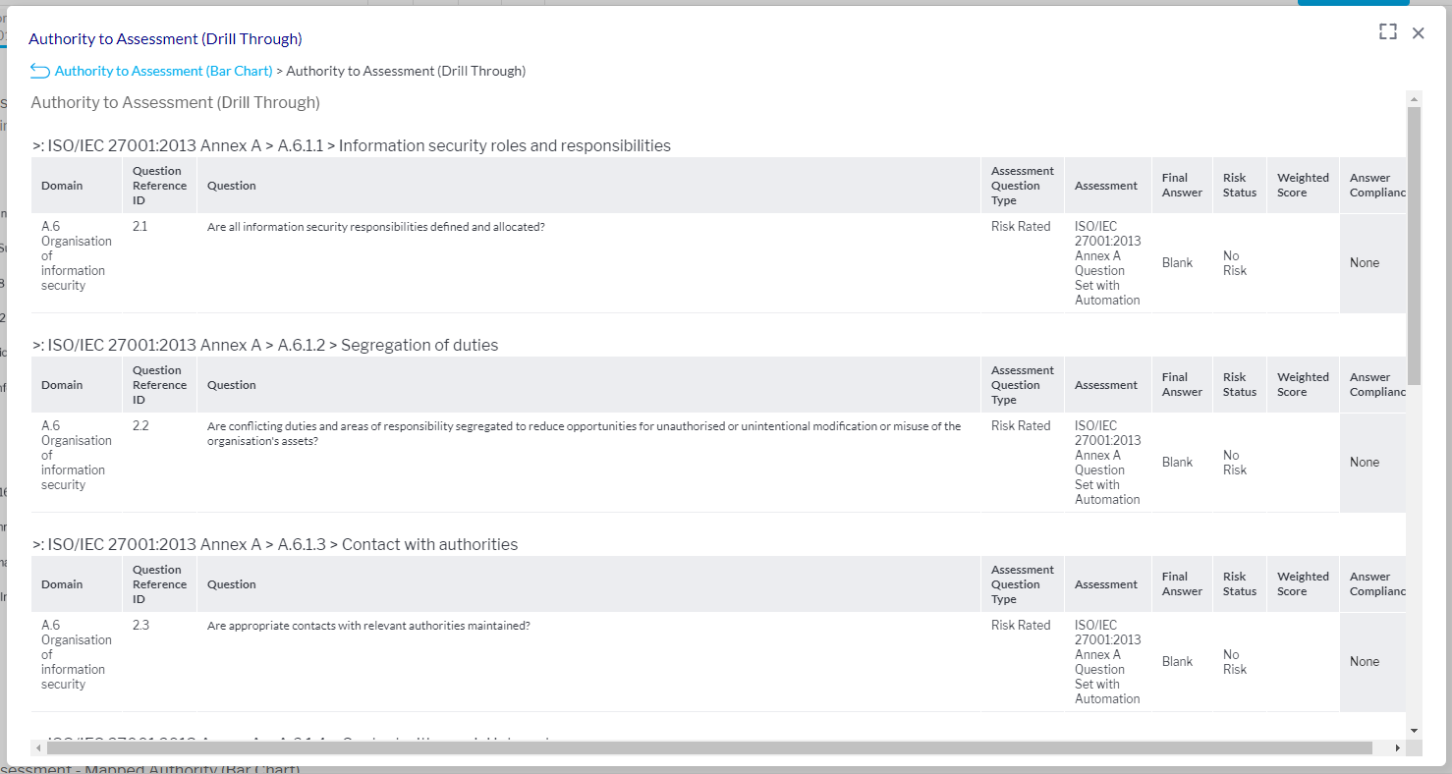Expand the drill through dialog to fullscreen
This screenshot has width=1452, height=774.
[1387, 31]
